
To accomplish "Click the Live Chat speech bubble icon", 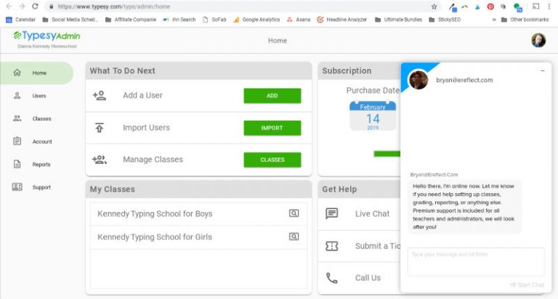I will (332, 213).
